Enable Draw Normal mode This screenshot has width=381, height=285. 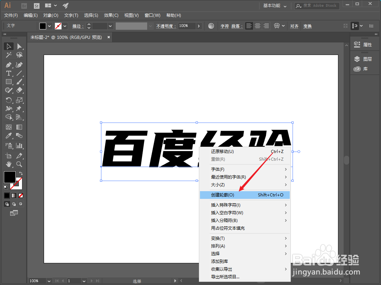(7, 204)
